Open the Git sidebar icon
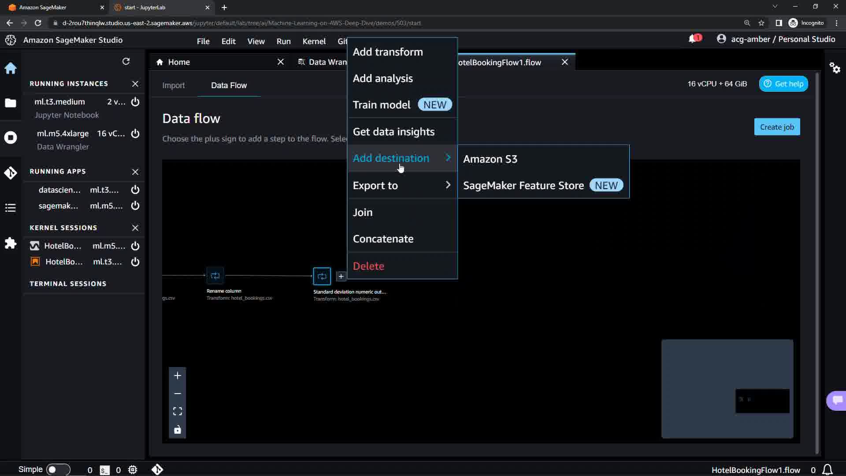Screen dimensions: 846x476 pyautogui.click(x=11, y=173)
